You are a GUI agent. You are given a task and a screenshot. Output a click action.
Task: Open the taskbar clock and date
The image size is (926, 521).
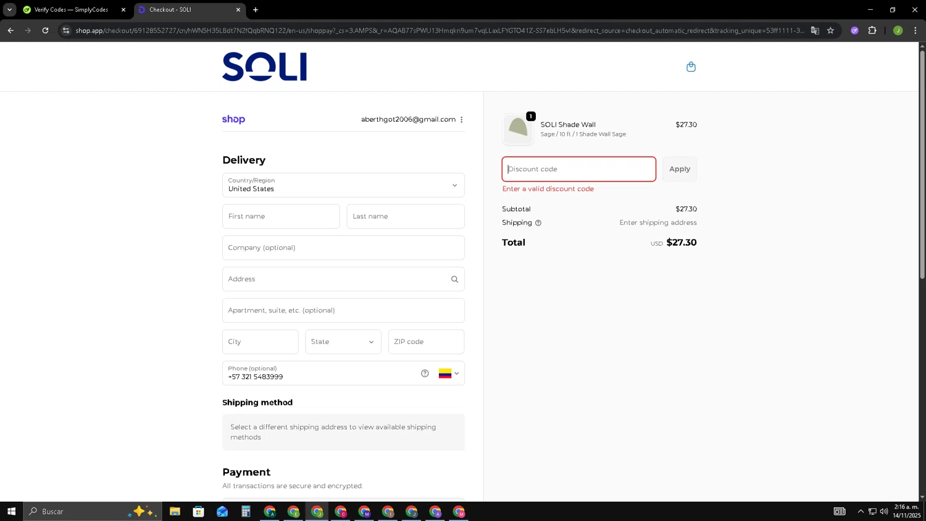point(906,511)
